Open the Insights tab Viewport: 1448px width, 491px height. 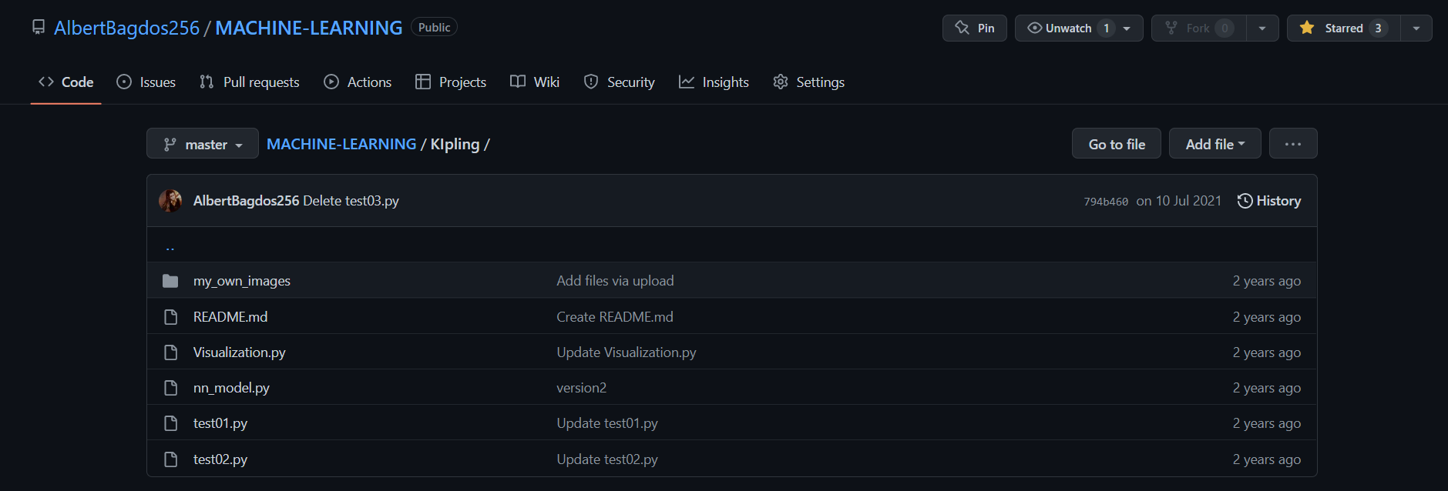714,82
